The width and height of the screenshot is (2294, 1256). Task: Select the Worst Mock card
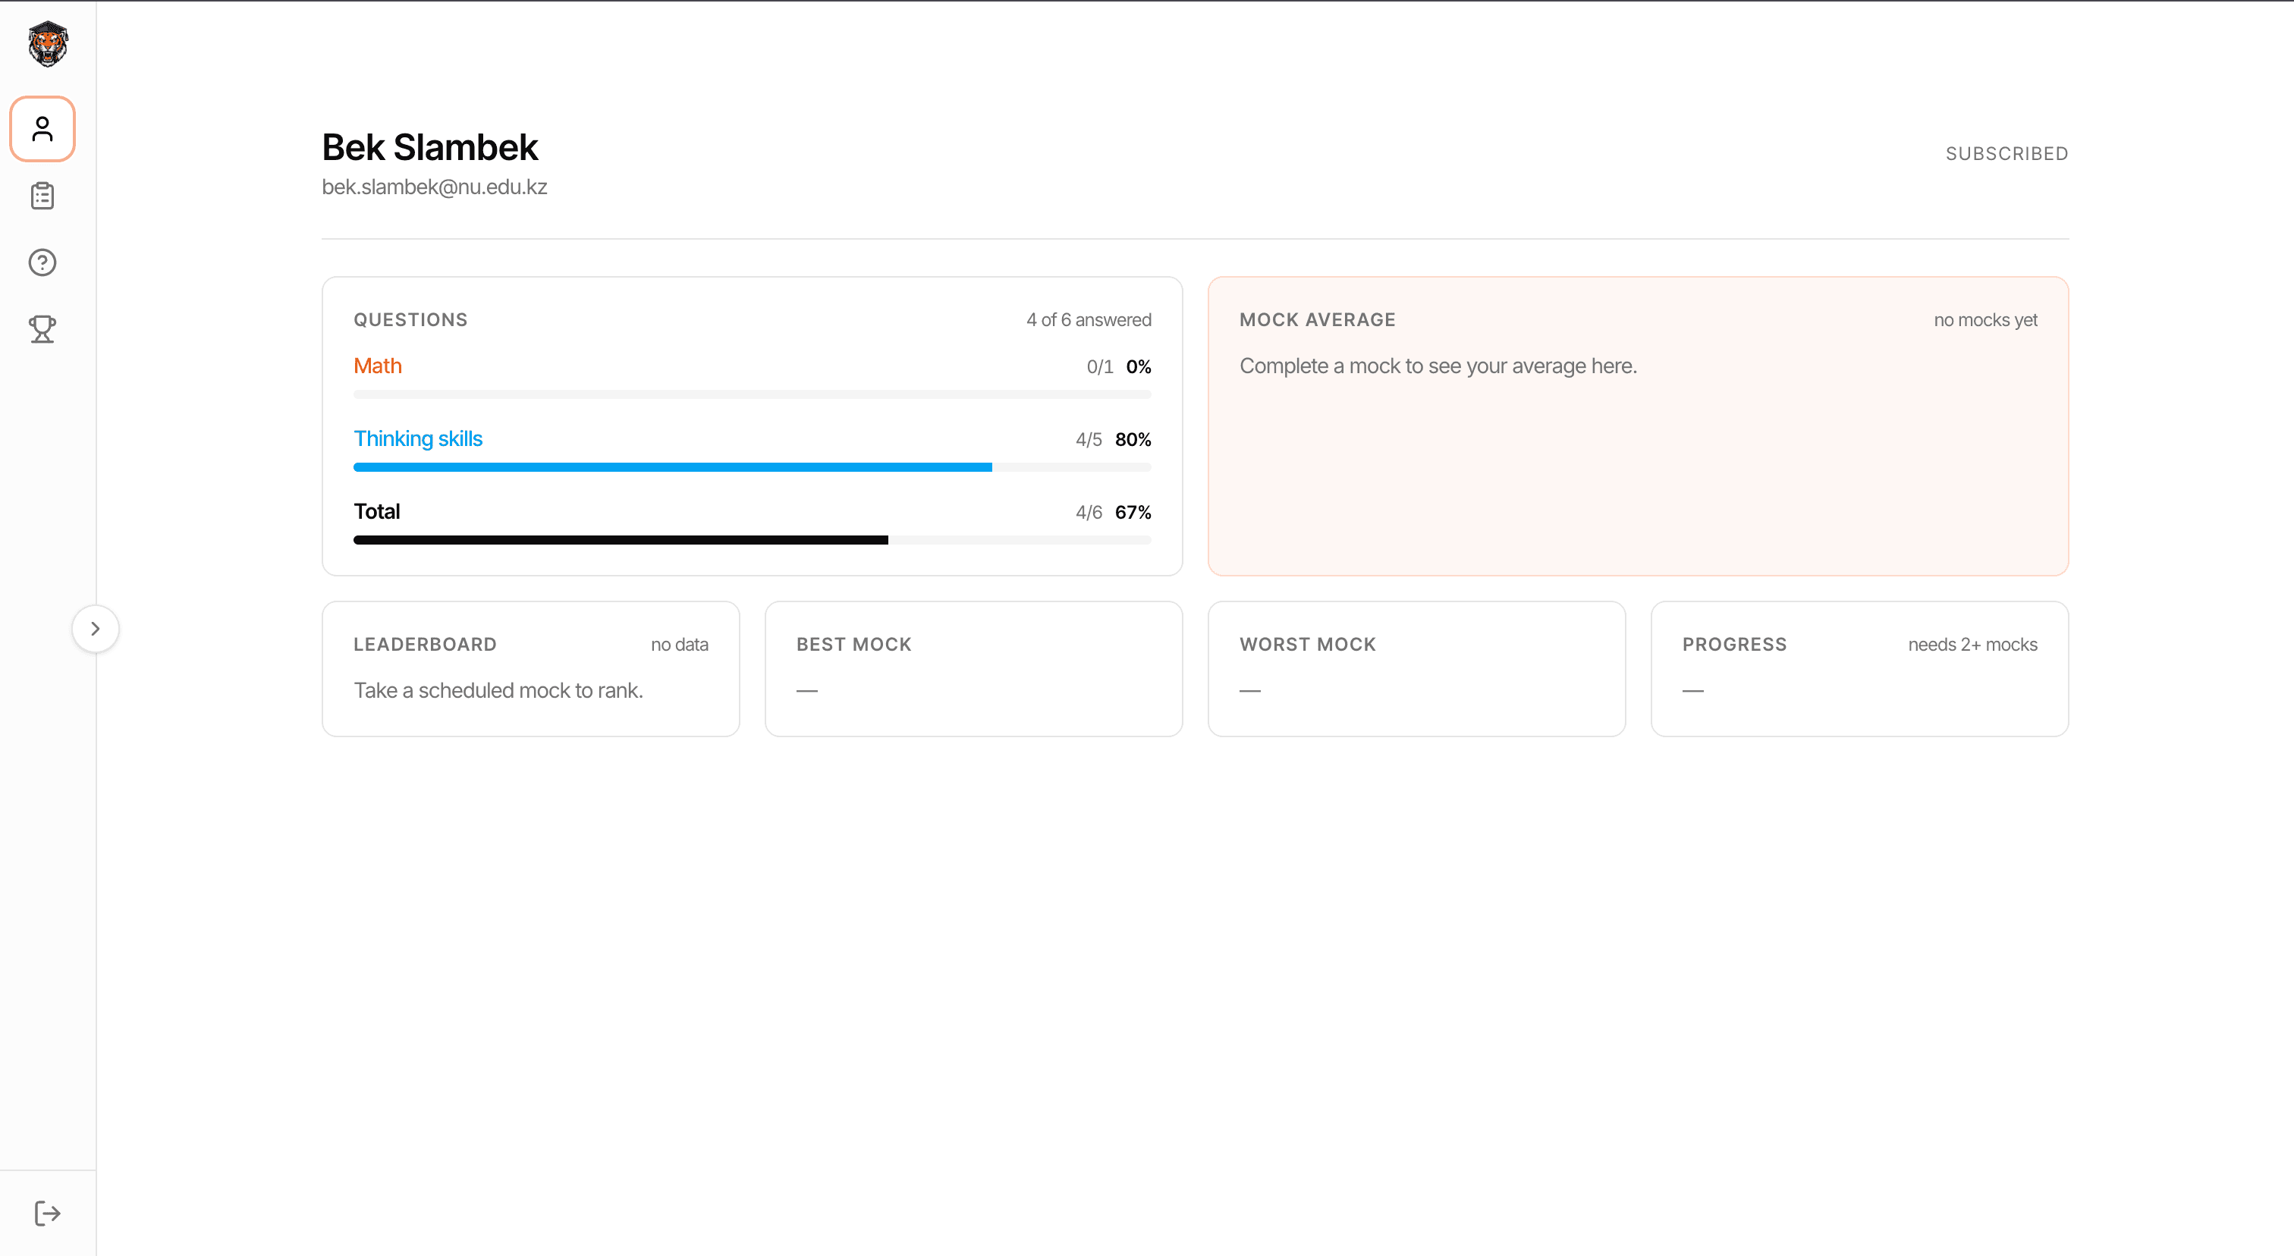point(1417,668)
